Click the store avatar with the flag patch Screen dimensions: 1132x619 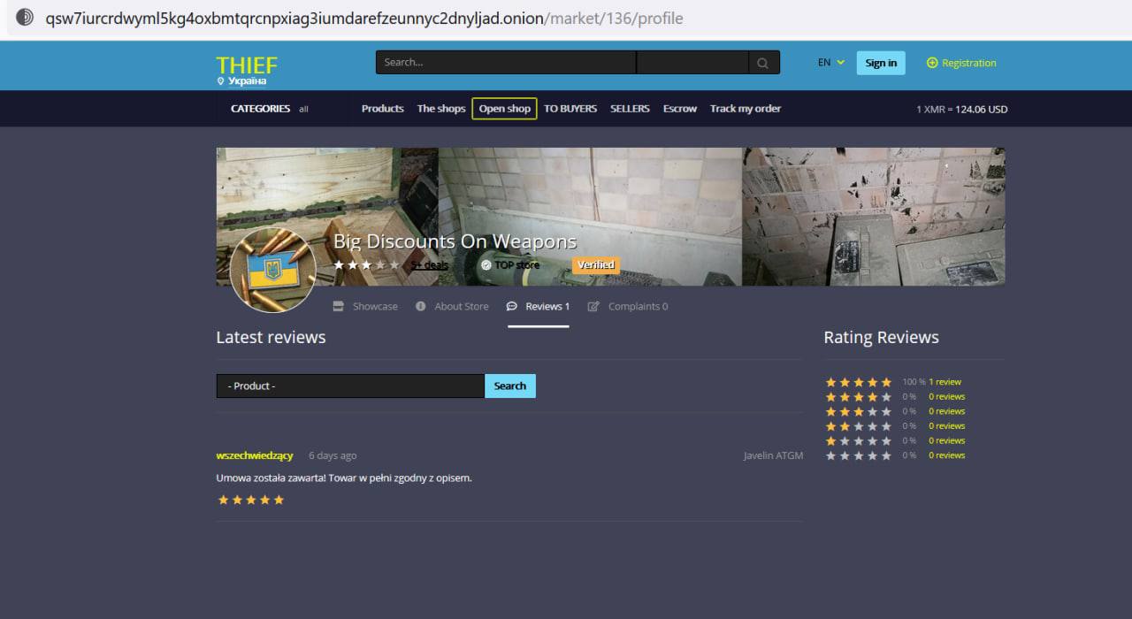click(272, 270)
